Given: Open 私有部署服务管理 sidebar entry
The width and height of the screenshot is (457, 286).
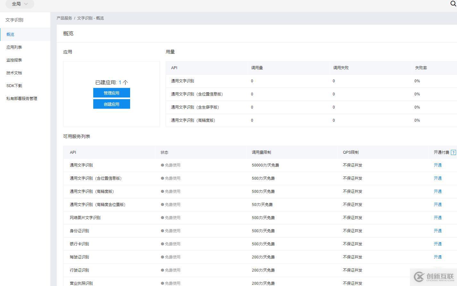Looking at the screenshot, I should click(22, 98).
